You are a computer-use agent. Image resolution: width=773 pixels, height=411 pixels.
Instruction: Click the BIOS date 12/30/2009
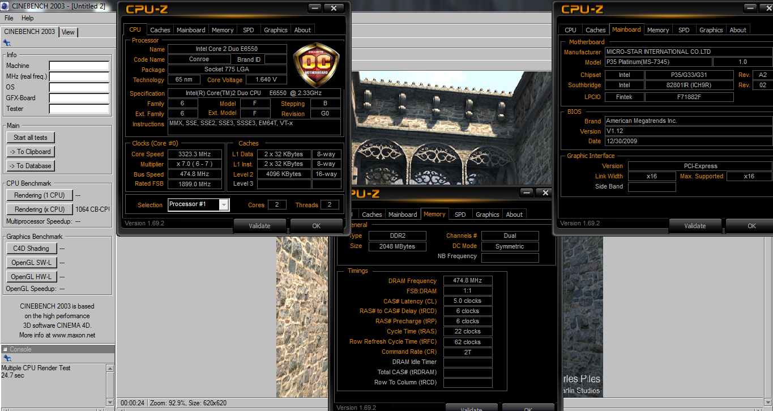(687, 141)
